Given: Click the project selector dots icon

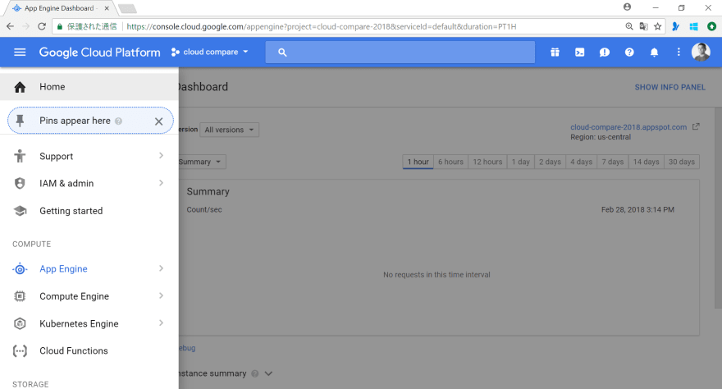Looking at the screenshot, I should click(175, 52).
